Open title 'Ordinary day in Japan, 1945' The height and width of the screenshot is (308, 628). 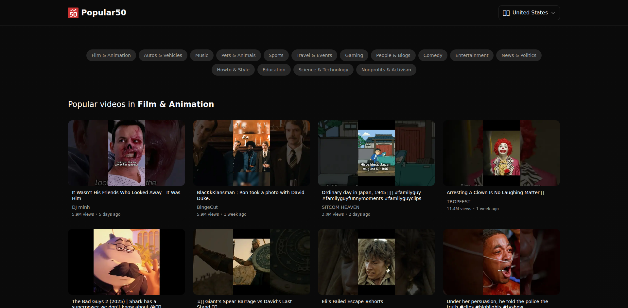372,195
